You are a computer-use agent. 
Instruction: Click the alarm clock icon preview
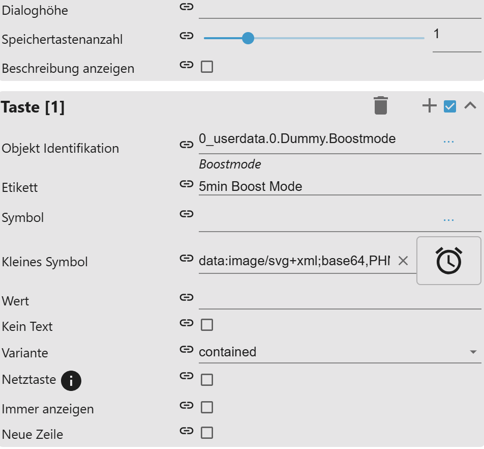point(448,261)
